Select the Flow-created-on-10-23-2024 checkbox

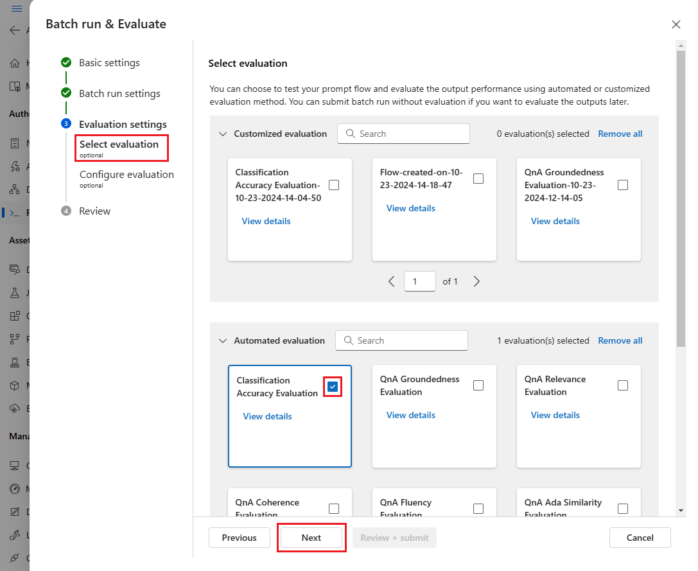[478, 179]
